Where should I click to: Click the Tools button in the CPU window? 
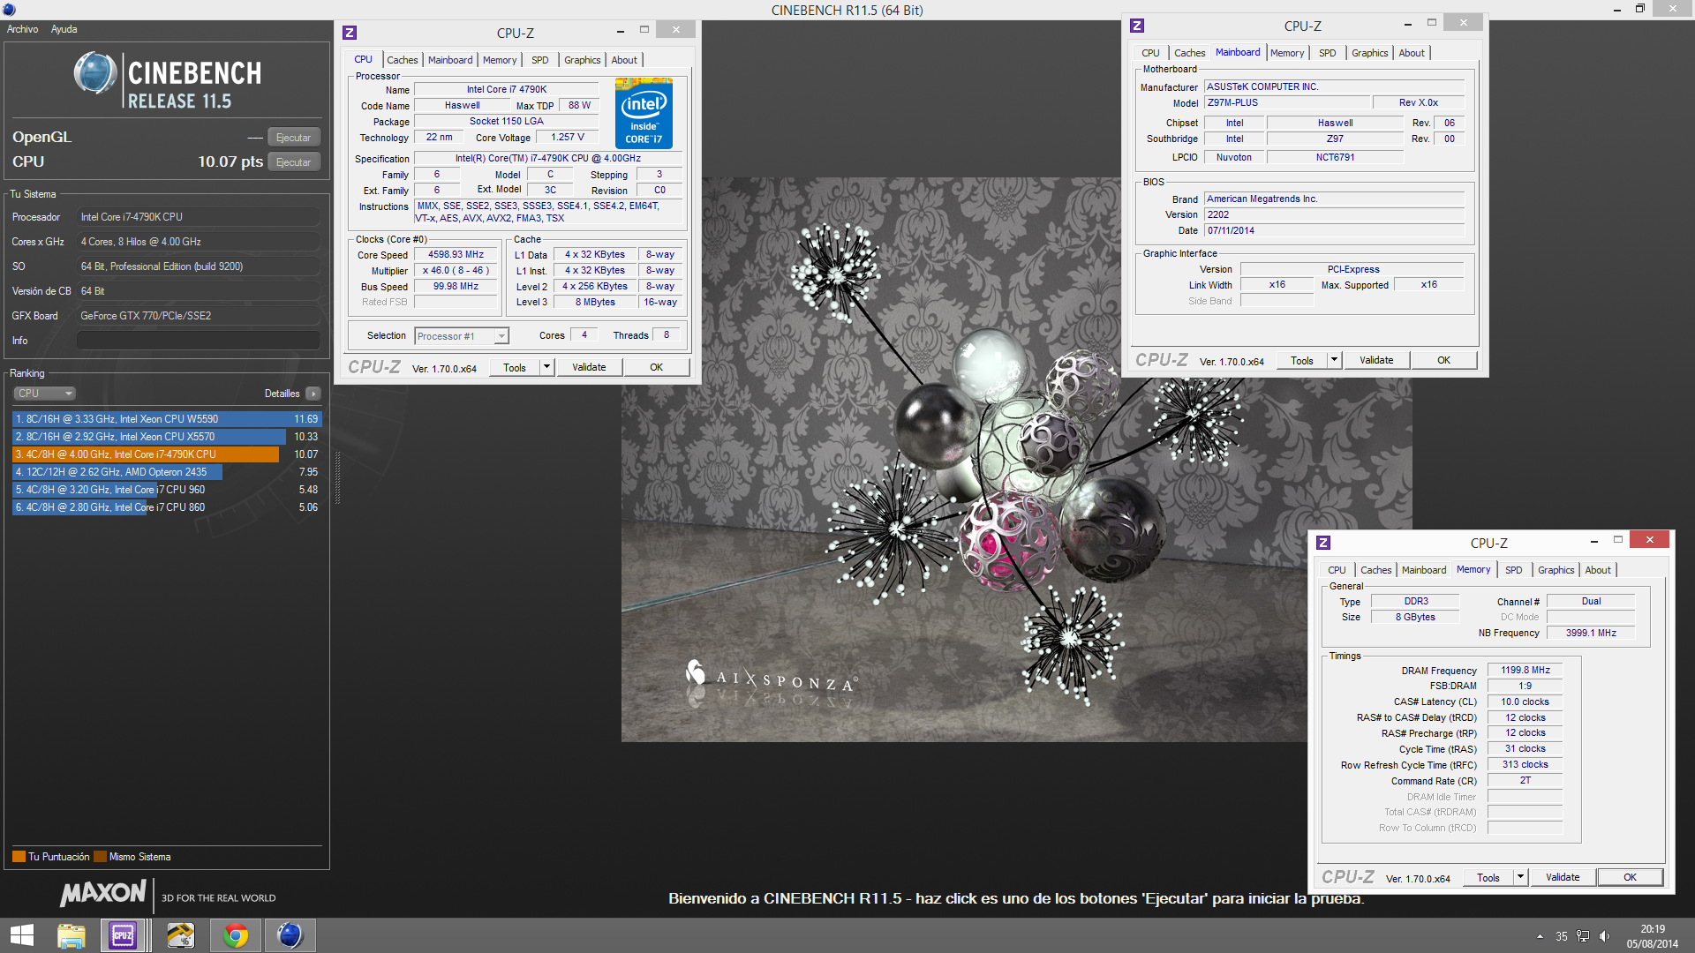(515, 367)
